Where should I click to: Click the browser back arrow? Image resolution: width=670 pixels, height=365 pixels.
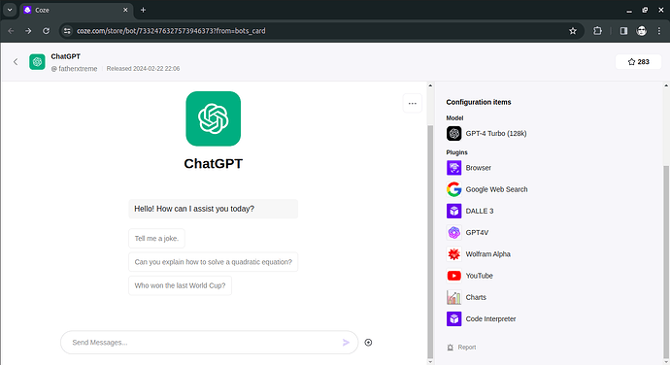click(11, 31)
